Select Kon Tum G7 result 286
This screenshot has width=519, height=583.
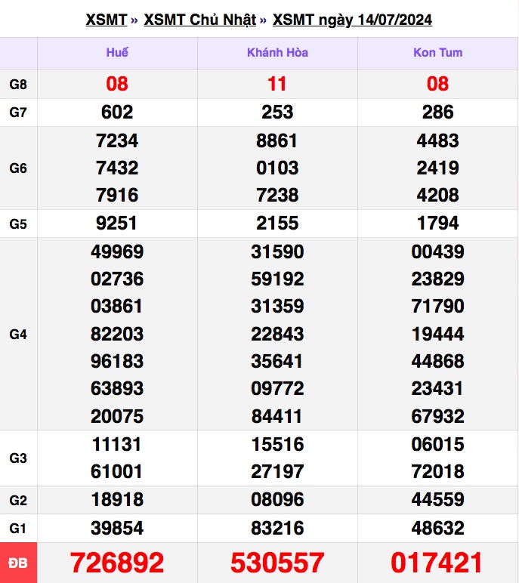pyautogui.click(x=438, y=112)
